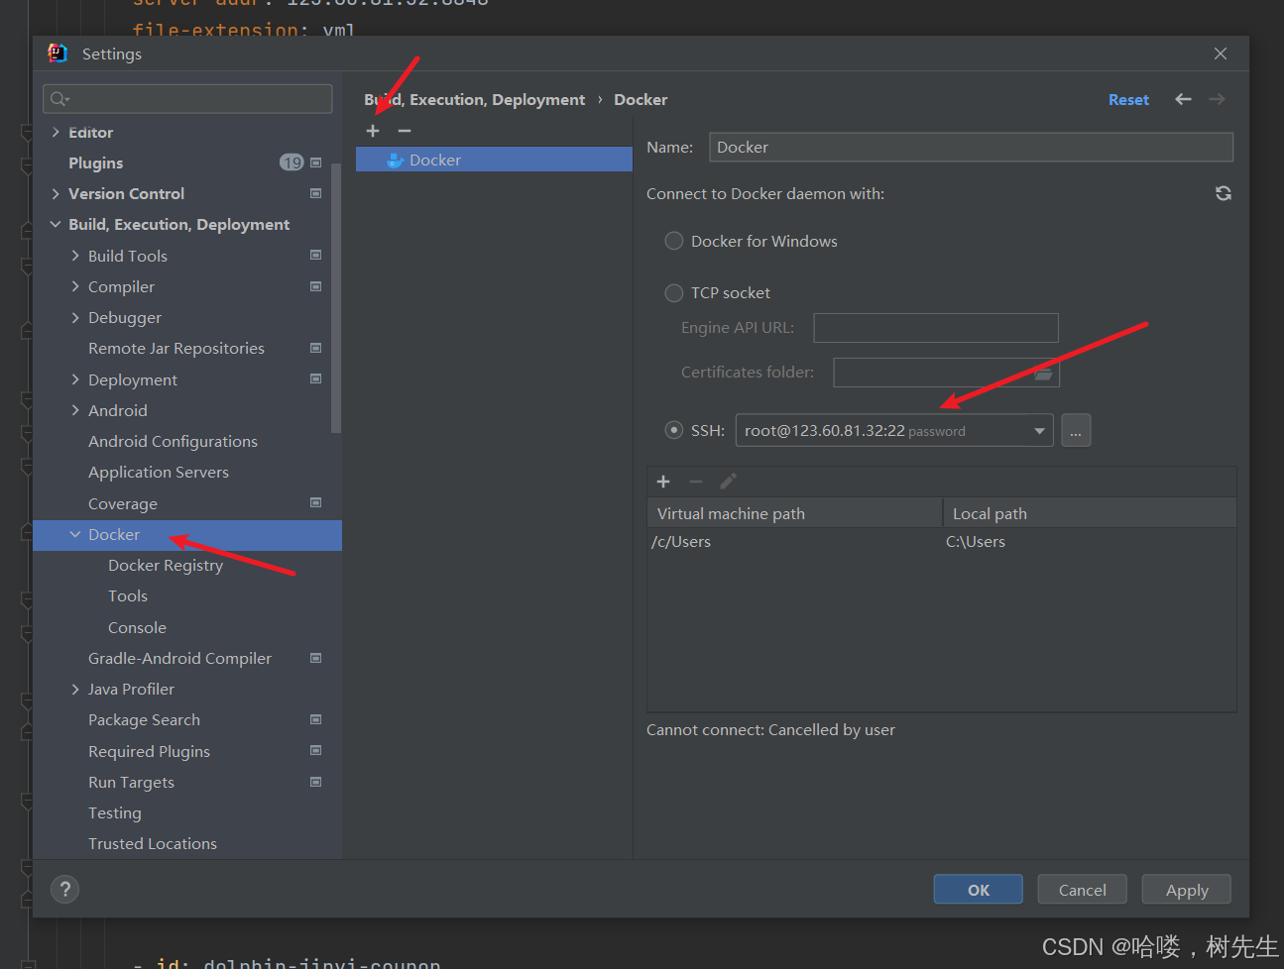Select the Docker entry in the list

[x=494, y=160]
